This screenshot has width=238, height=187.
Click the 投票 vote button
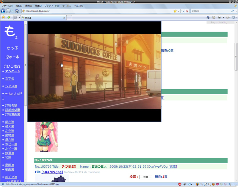pos(146,177)
